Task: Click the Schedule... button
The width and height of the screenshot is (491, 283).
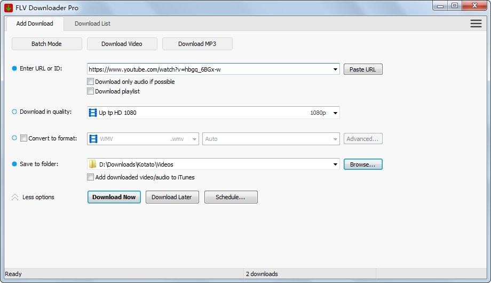Action: tap(231, 197)
